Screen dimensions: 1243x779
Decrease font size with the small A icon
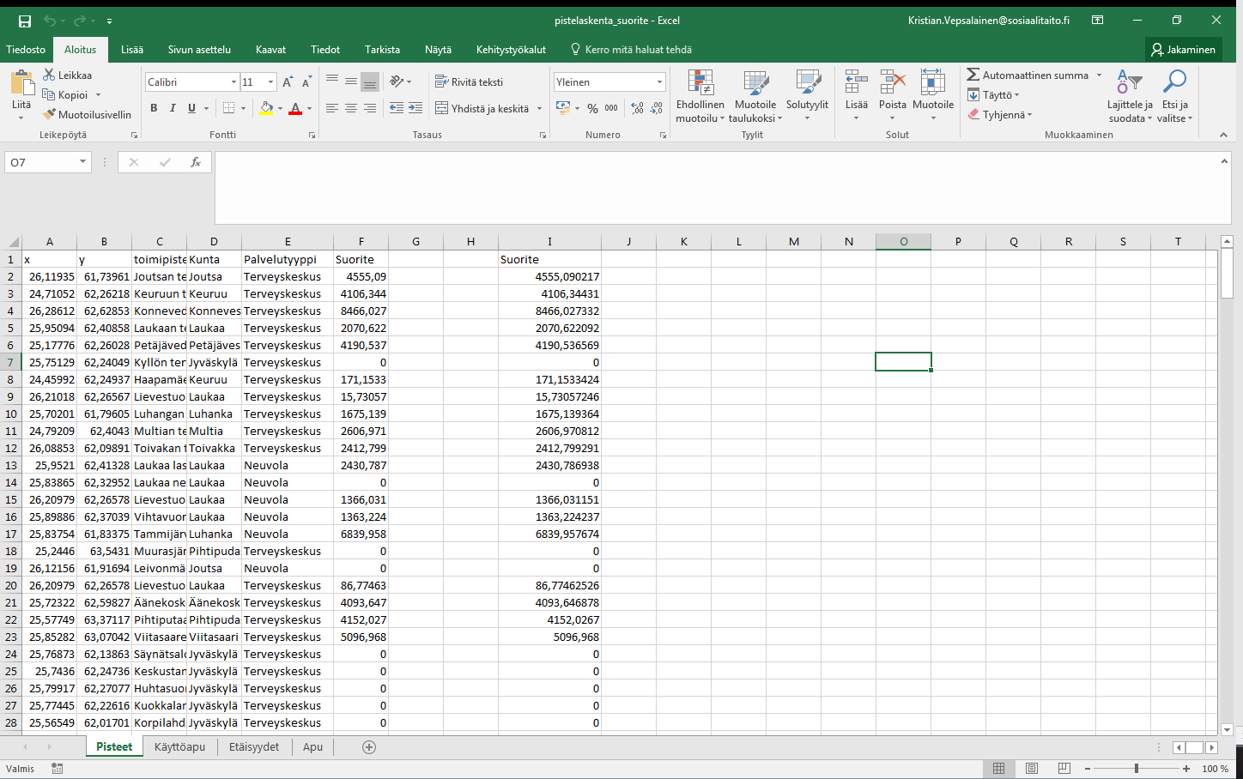point(306,82)
